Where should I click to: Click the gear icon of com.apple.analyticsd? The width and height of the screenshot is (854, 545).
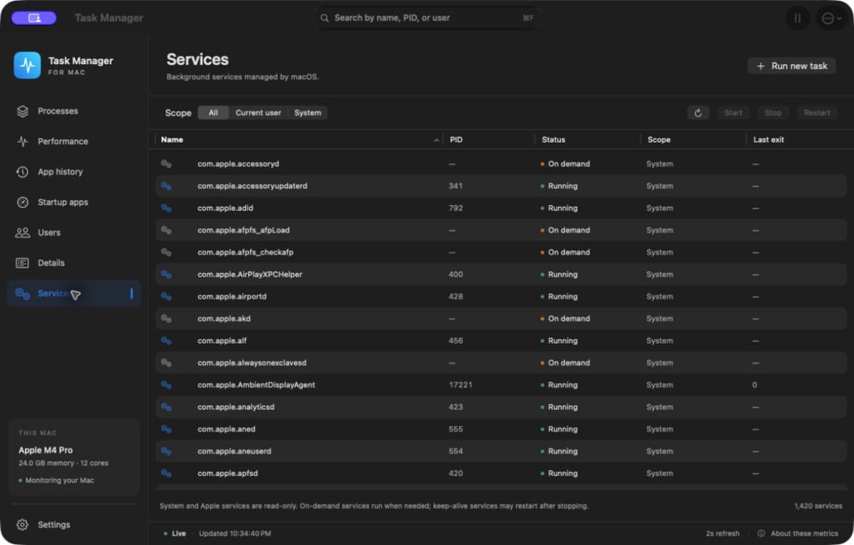click(x=166, y=407)
